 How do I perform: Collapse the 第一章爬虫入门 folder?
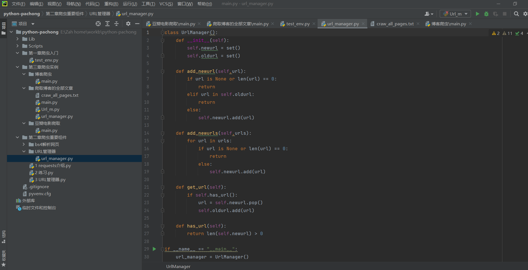(x=17, y=53)
